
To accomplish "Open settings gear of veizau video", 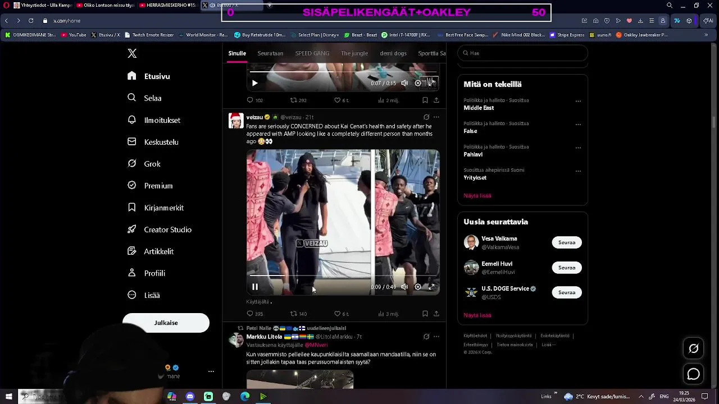I will pos(418,287).
